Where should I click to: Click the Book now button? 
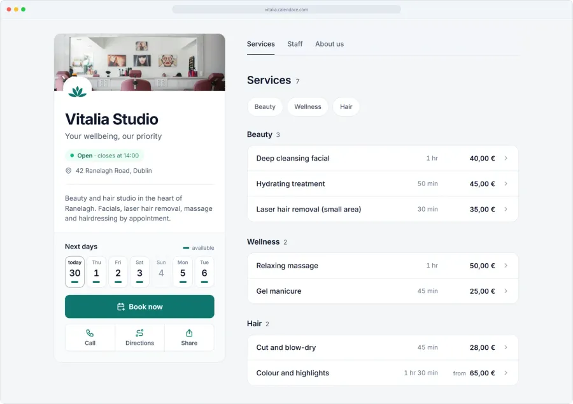[139, 307]
